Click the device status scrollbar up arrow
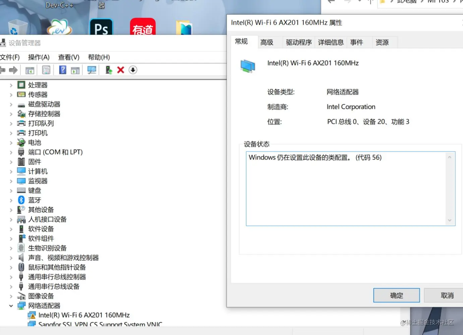The height and width of the screenshot is (335, 463). (x=450, y=157)
